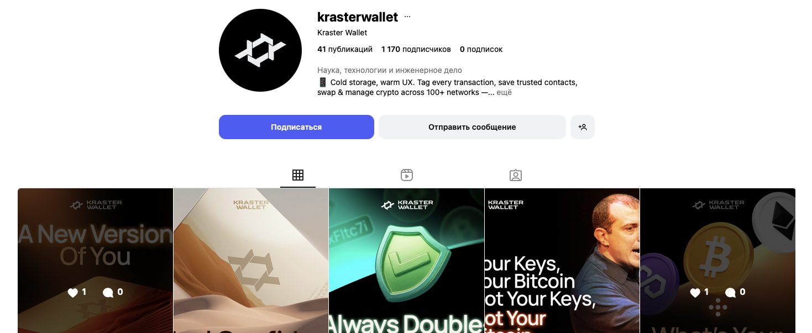812x333 pixels.
Task: Open the tagged photos tab icon
Action: point(516,175)
